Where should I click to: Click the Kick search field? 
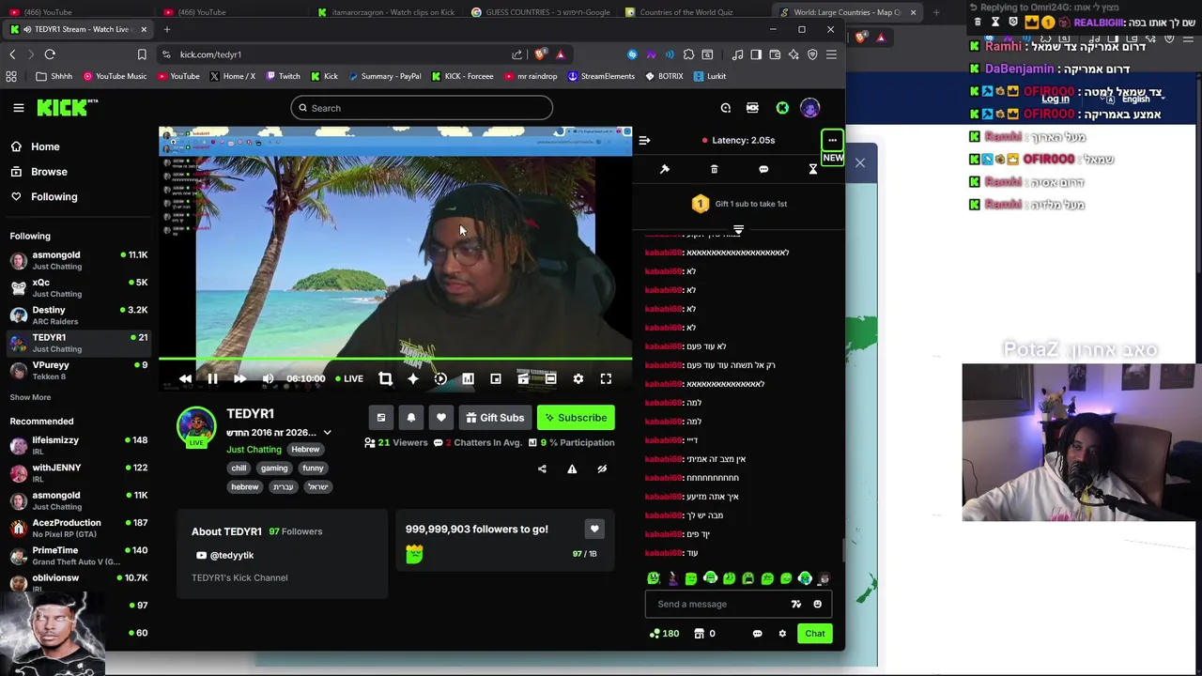(x=422, y=108)
